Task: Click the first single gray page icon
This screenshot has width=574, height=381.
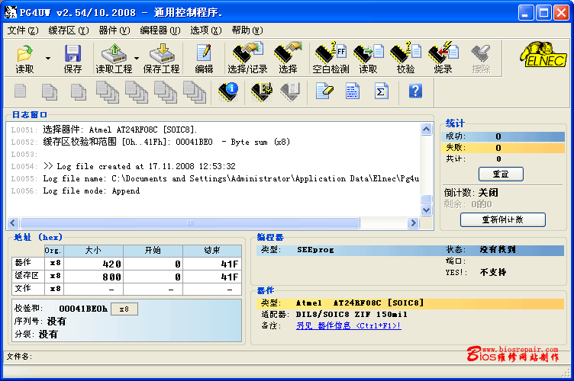Action: tap(20, 91)
